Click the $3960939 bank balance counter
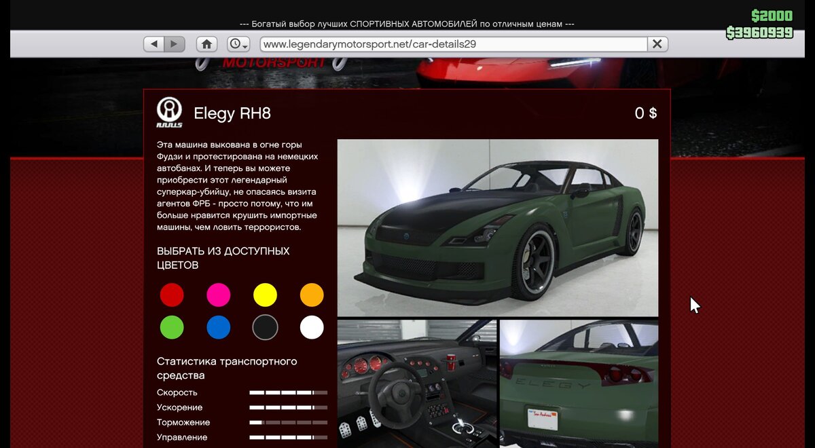The height and width of the screenshot is (448, 815). coord(759,33)
